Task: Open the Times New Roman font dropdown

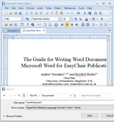Action: pyautogui.click(x=60, y=19)
